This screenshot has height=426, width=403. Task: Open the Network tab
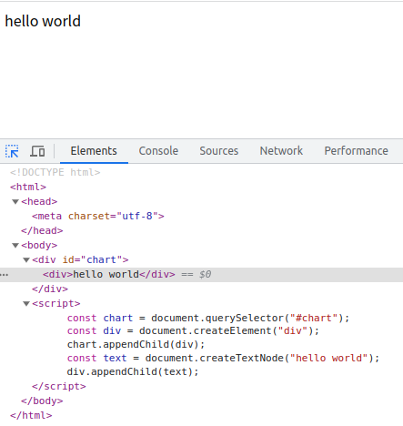pyautogui.click(x=281, y=151)
